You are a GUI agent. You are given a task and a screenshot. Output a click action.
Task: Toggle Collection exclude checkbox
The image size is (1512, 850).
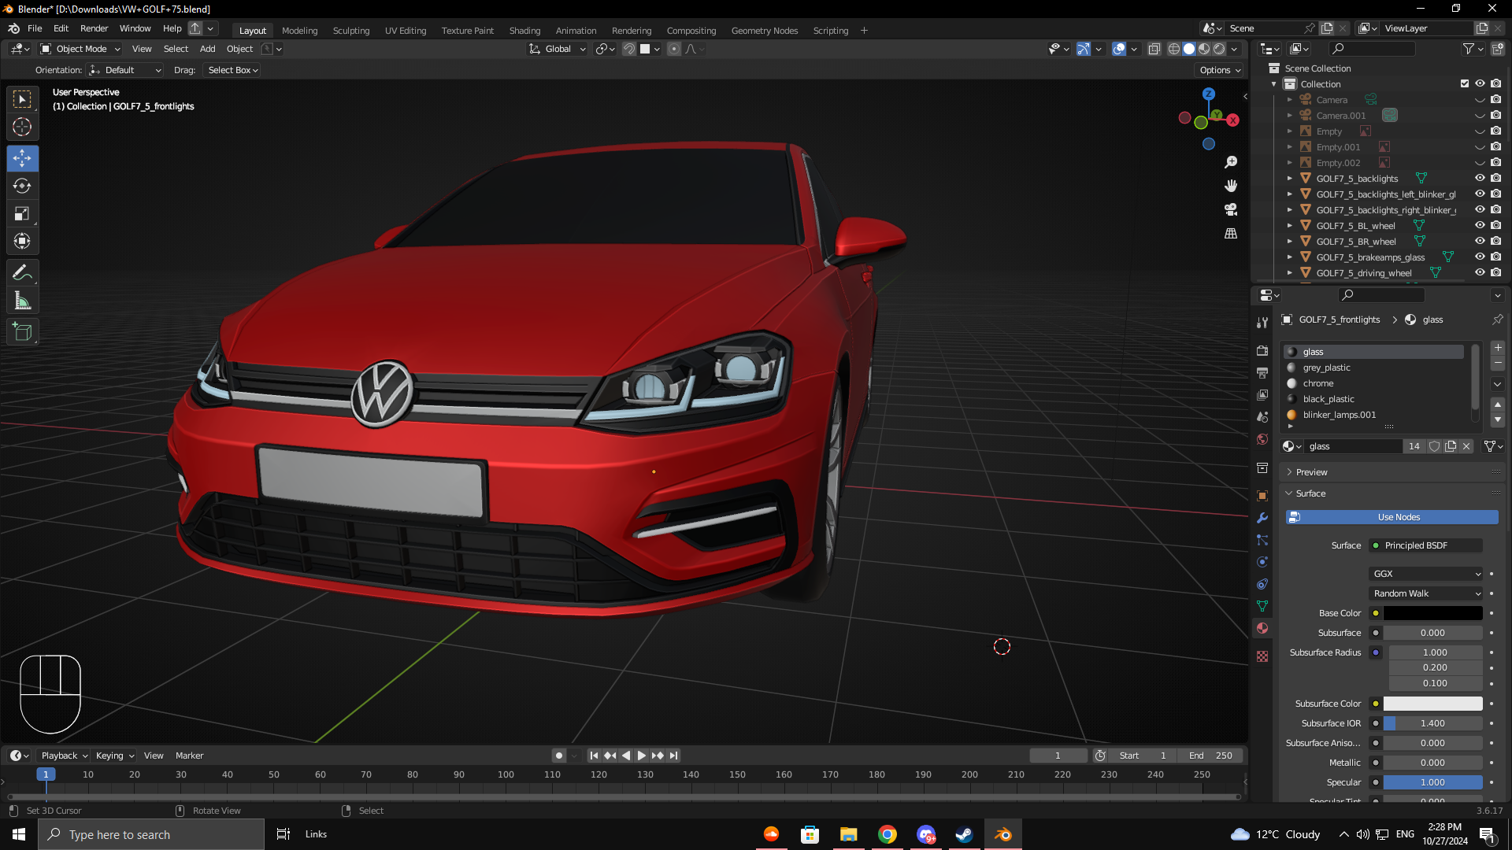click(1465, 83)
